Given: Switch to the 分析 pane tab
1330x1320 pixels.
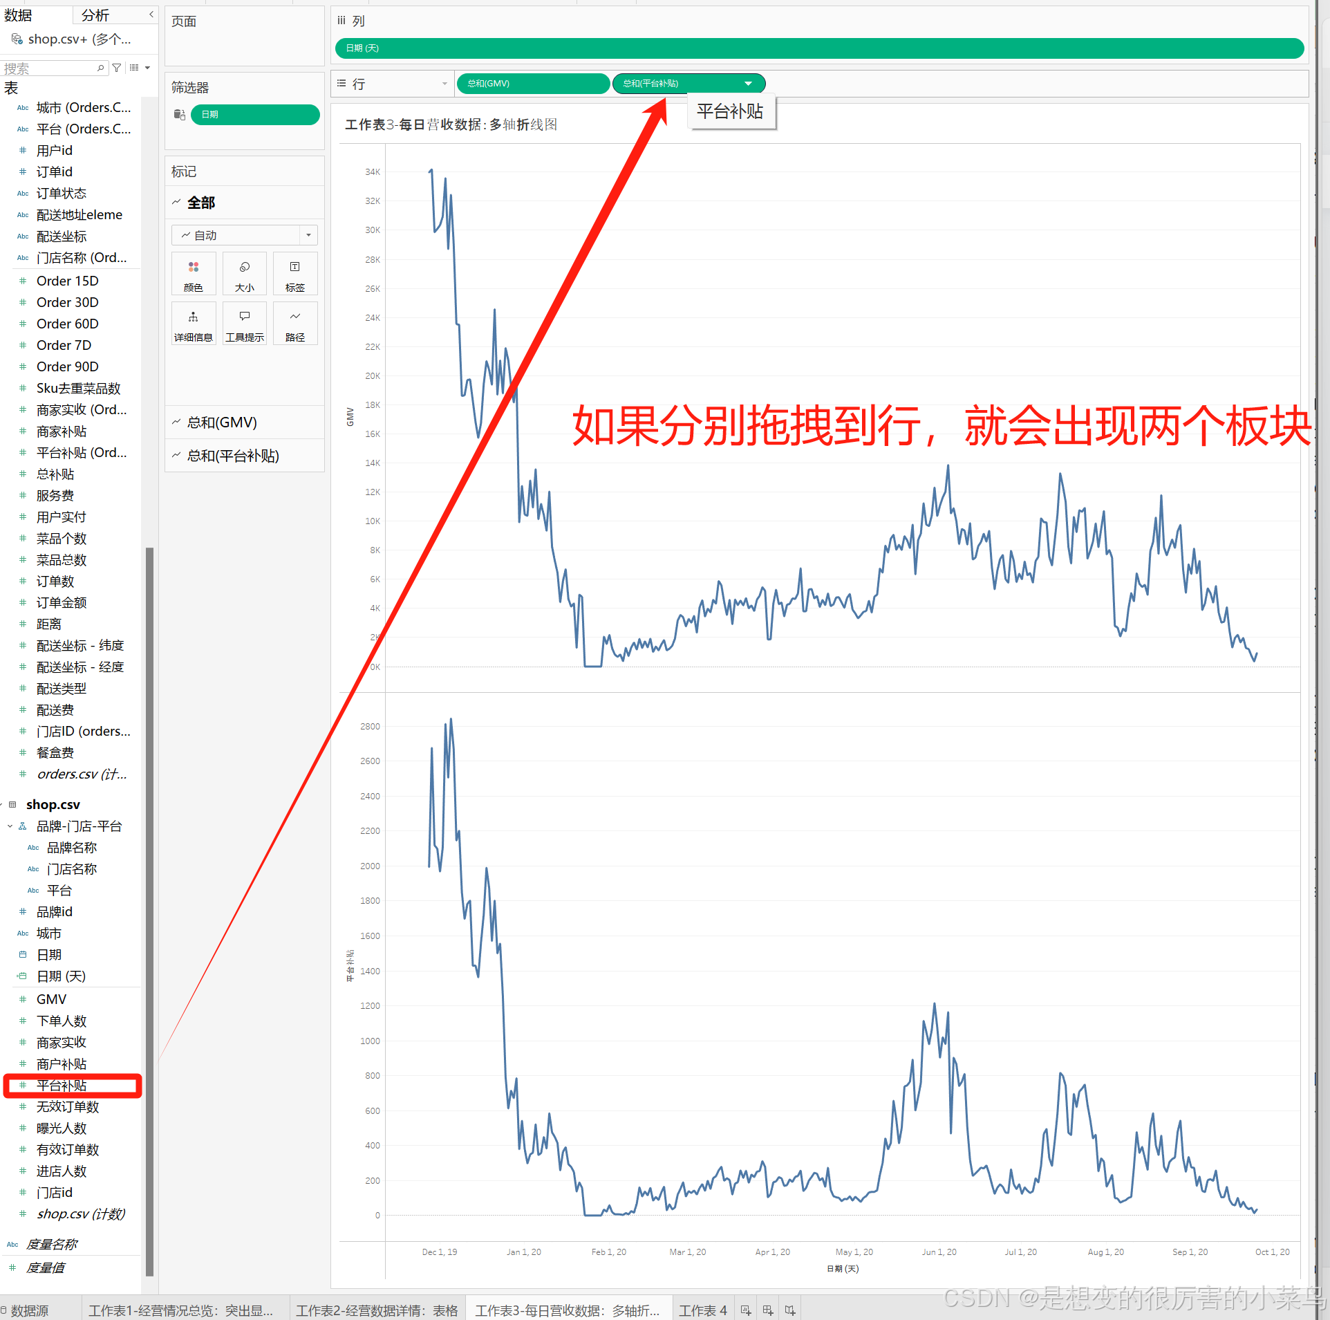Looking at the screenshot, I should tap(95, 15).
